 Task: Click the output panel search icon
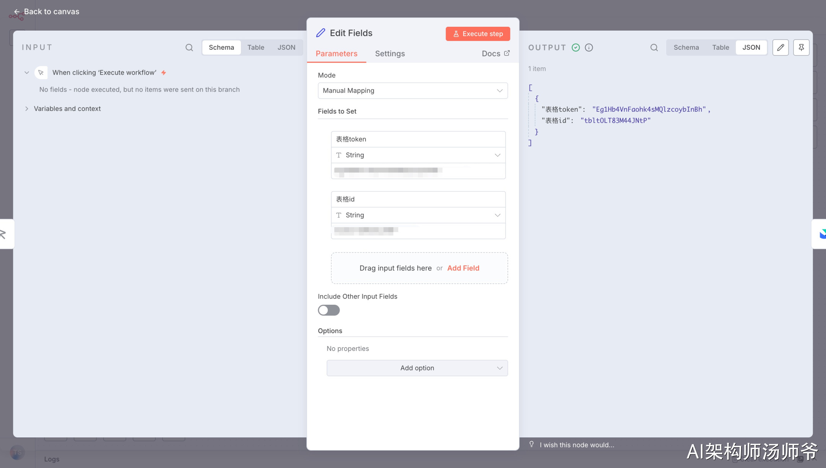point(654,47)
